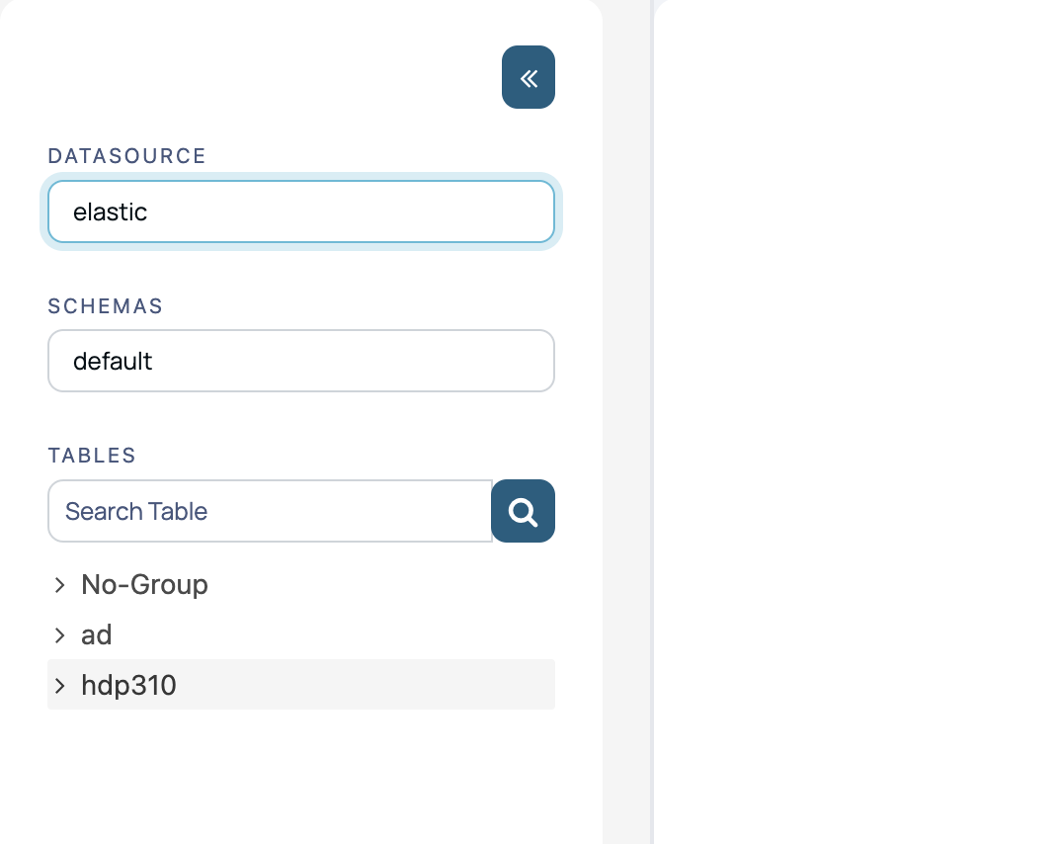Focus the Search Table input field
Viewport: 1061px width, 844px height.
(x=270, y=511)
